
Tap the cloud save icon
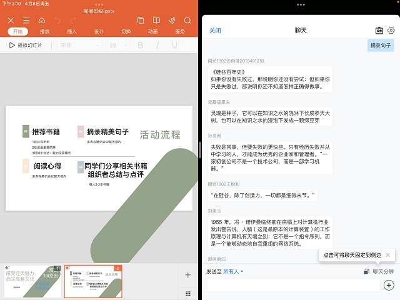pyautogui.click(x=42, y=21)
